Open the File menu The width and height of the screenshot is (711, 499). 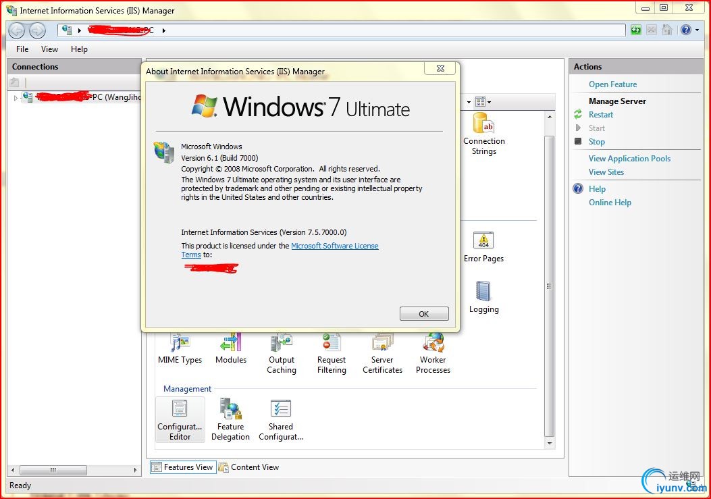[22, 49]
